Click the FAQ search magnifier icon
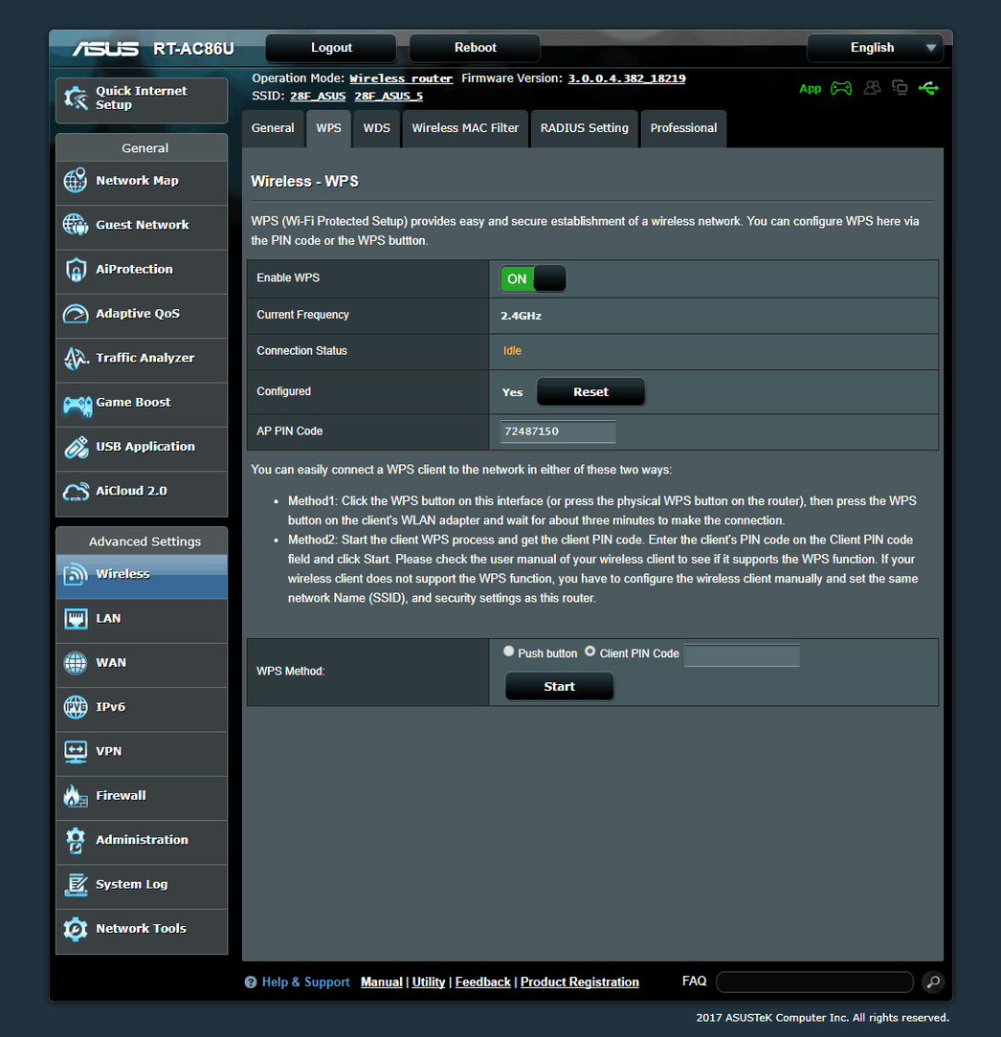 tap(933, 982)
